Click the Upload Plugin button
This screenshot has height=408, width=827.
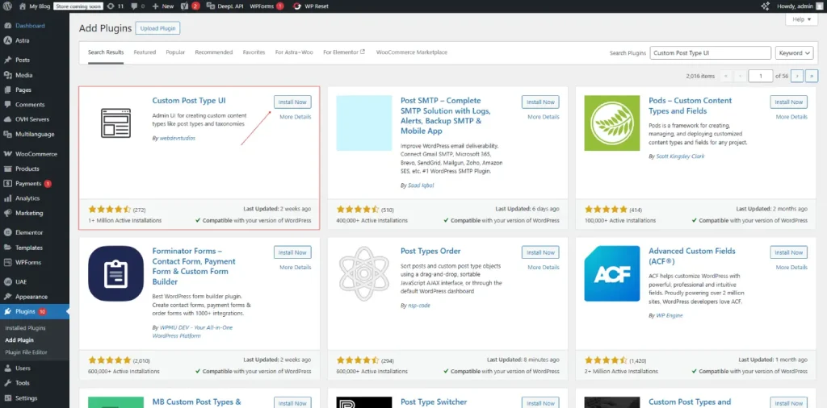[x=157, y=28]
